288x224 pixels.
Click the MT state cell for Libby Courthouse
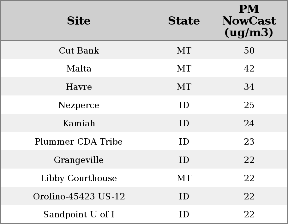pos(184,178)
